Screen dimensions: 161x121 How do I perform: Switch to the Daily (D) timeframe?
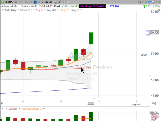(x=35, y=2)
